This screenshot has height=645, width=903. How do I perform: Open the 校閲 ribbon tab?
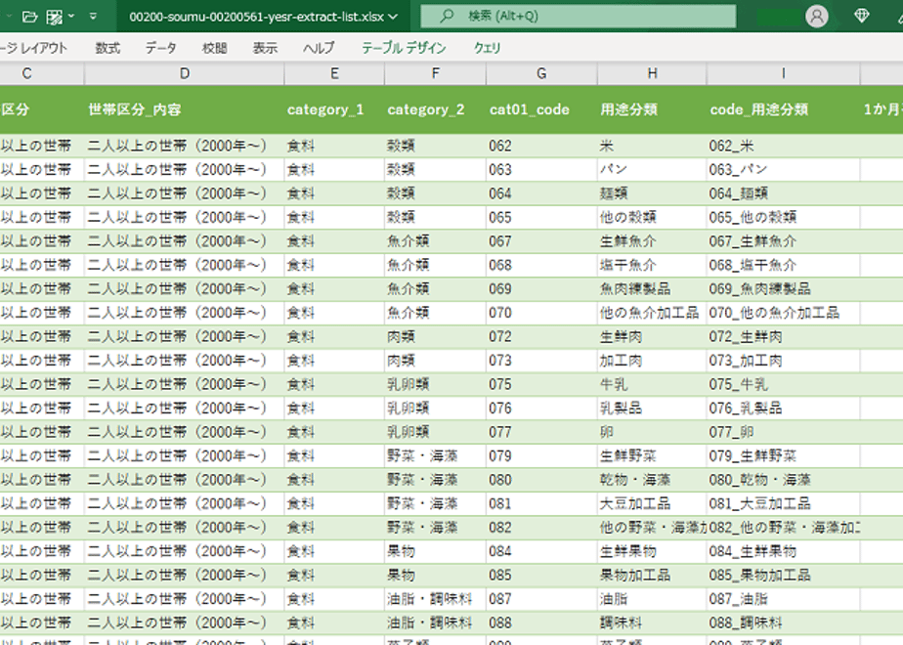[x=214, y=48]
